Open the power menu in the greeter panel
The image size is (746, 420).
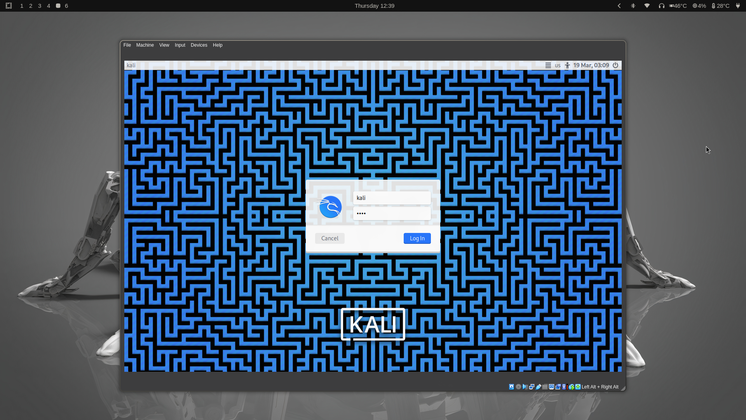[615, 65]
